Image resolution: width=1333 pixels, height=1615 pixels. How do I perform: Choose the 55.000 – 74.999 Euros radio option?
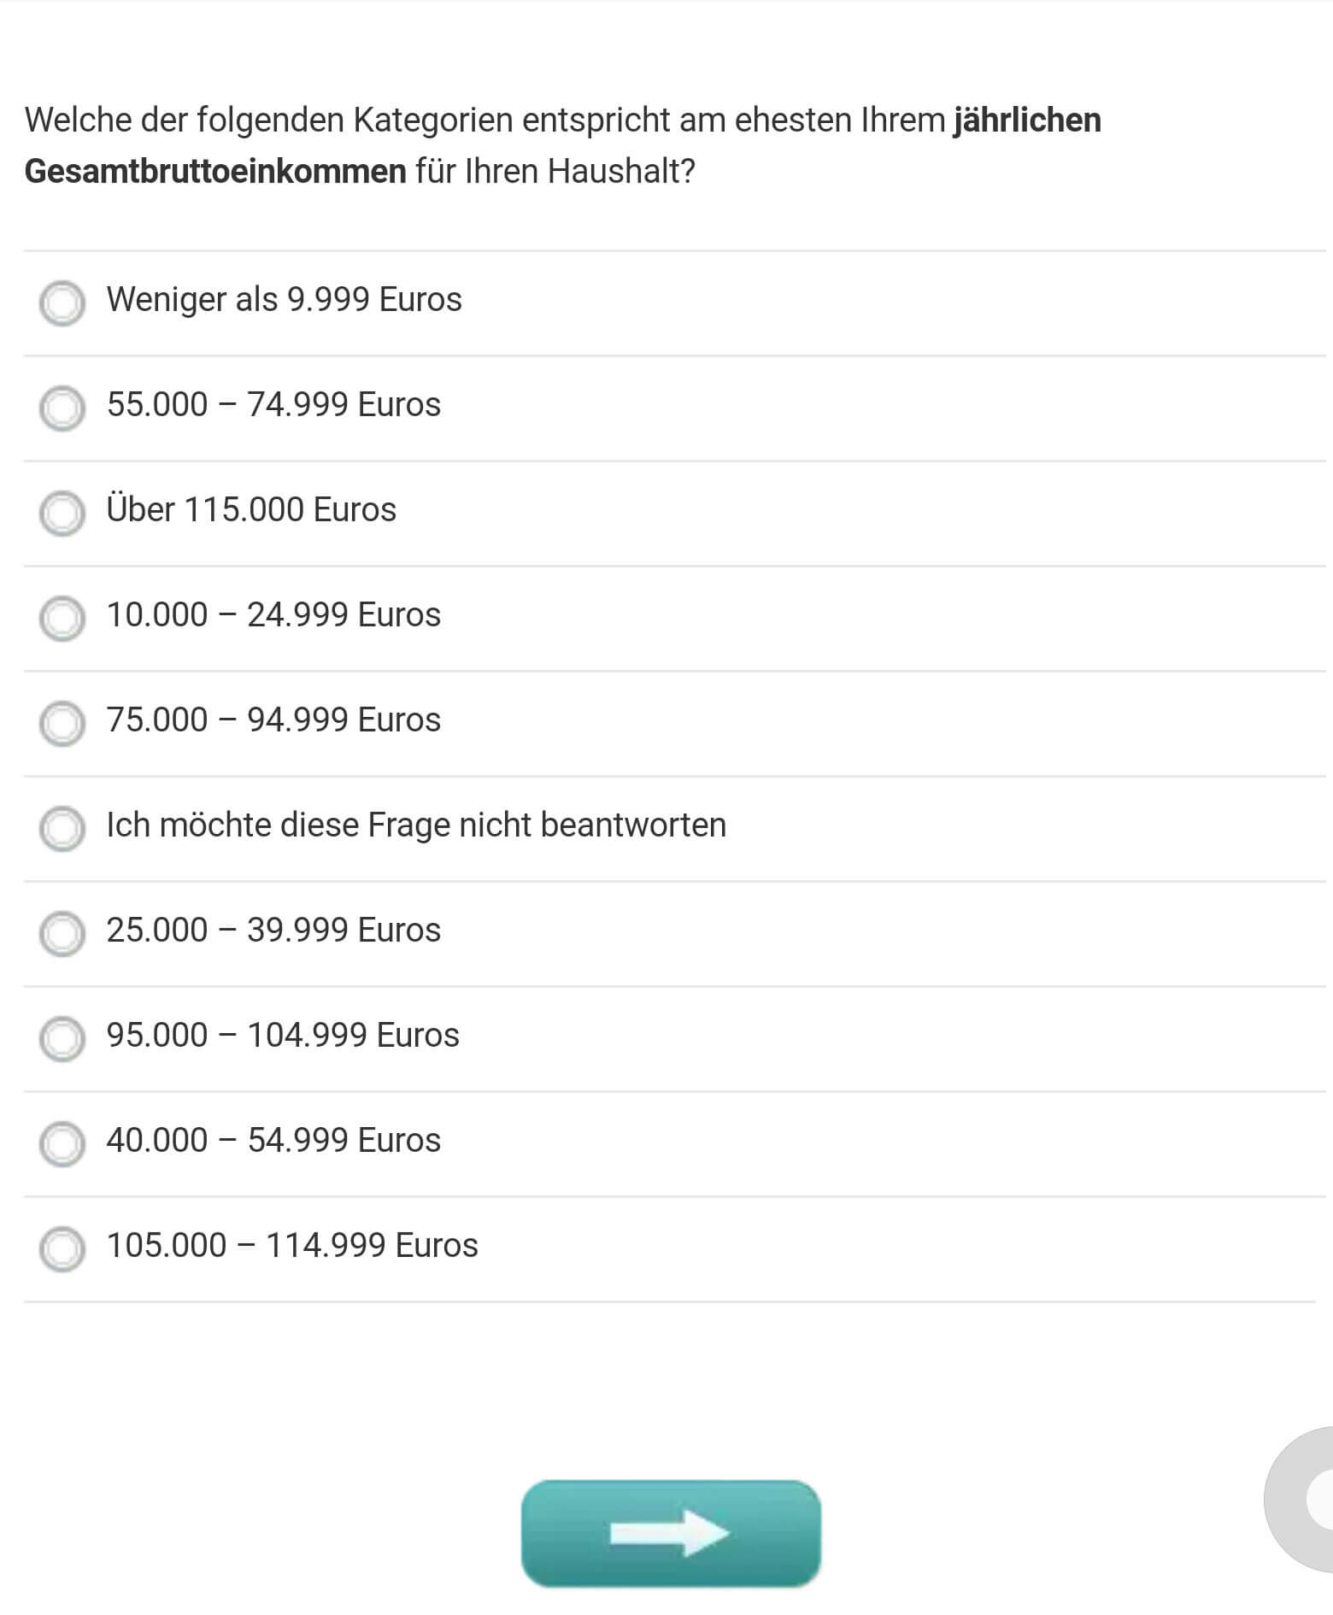tap(62, 408)
